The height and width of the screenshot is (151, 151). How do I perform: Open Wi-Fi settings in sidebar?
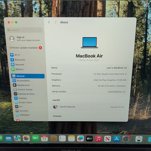[x=15, y=55]
